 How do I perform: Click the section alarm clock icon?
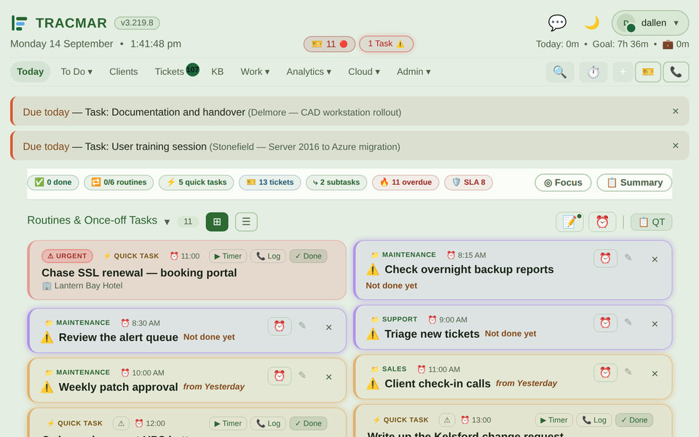coord(602,221)
